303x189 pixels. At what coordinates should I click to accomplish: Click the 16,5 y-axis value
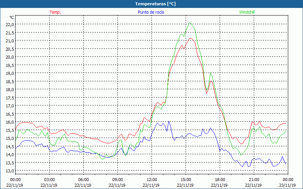pyautogui.click(x=10, y=114)
